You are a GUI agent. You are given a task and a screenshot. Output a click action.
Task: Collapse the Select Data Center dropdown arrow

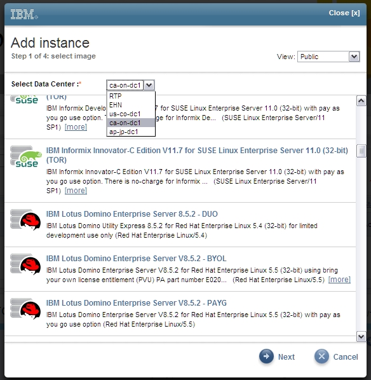pyautogui.click(x=149, y=85)
